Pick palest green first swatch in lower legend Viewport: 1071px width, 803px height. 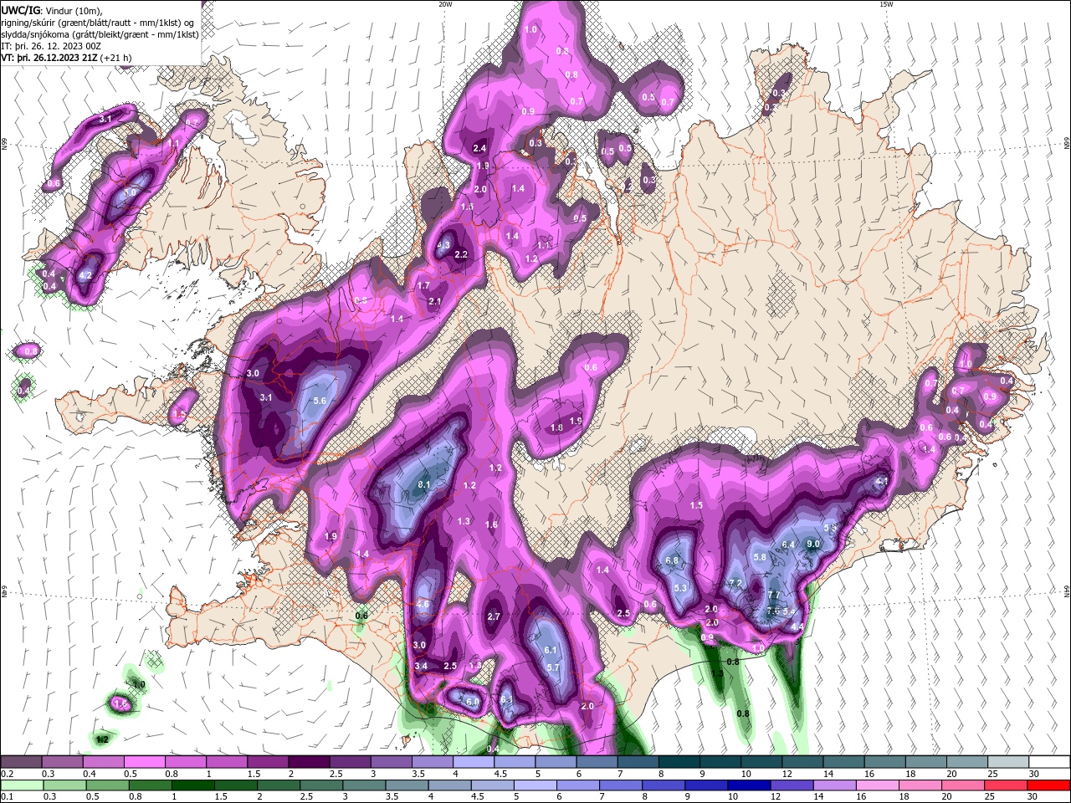click(x=22, y=785)
